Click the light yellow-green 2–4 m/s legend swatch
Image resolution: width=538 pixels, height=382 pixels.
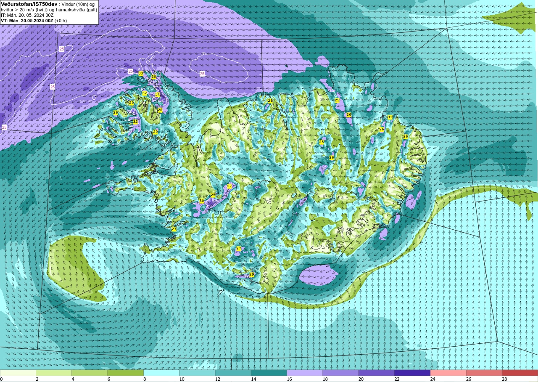54,373
